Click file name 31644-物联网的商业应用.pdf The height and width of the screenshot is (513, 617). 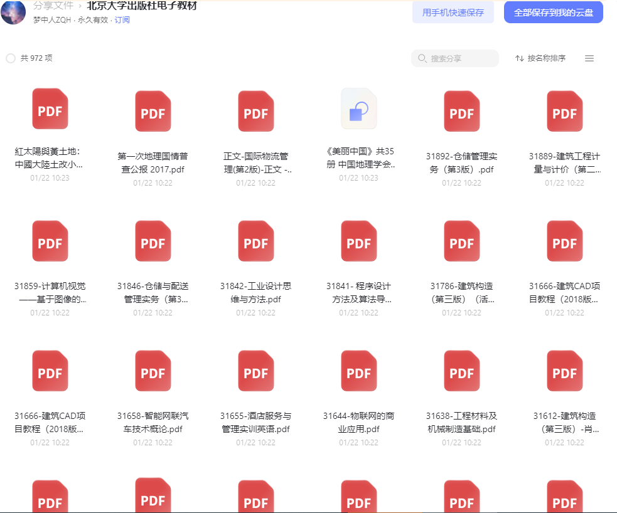[x=359, y=422]
